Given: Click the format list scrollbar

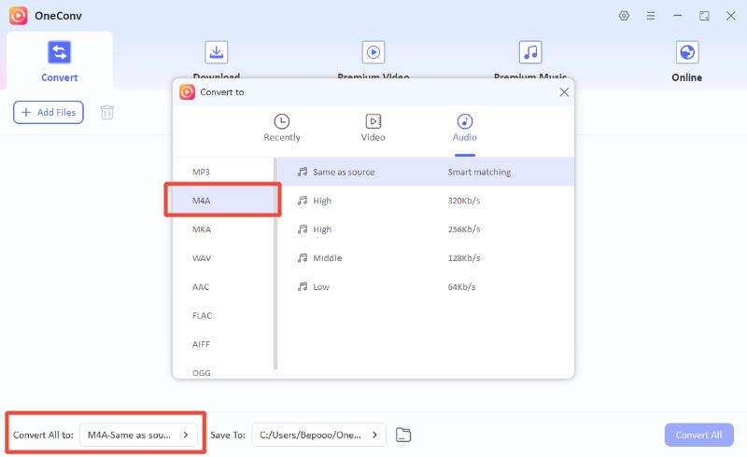Looking at the screenshot, I should tap(275, 264).
